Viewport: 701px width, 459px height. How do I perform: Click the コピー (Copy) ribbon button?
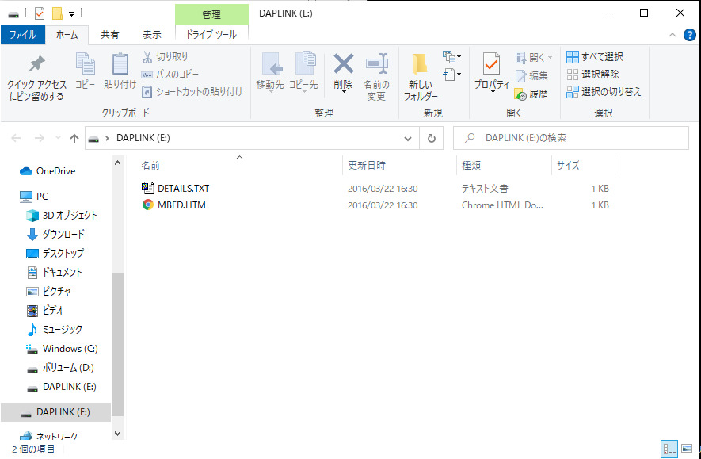coord(85,71)
